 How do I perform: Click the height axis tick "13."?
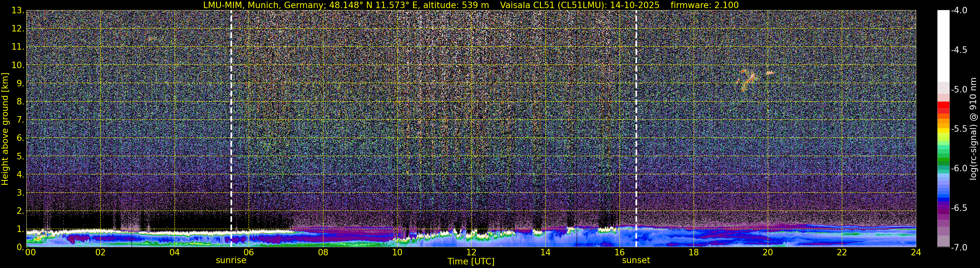click(x=18, y=10)
